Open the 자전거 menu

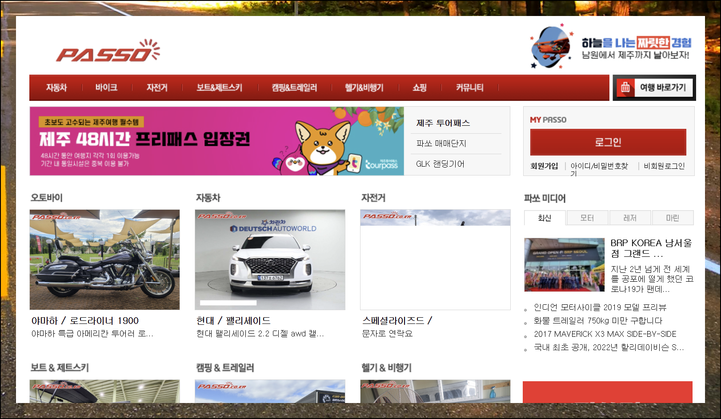pyautogui.click(x=157, y=88)
